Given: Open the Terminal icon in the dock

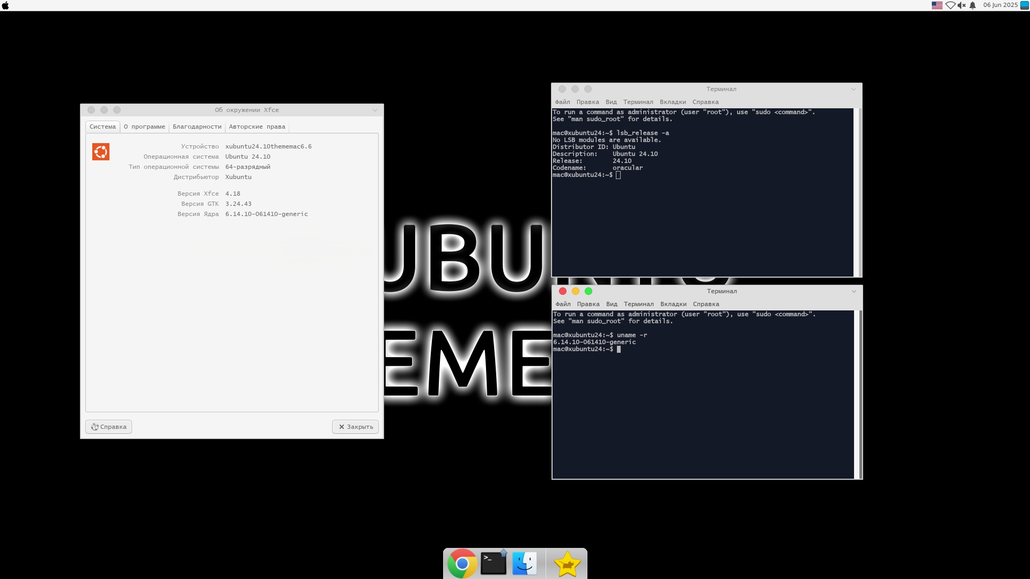Looking at the screenshot, I should pos(494,563).
